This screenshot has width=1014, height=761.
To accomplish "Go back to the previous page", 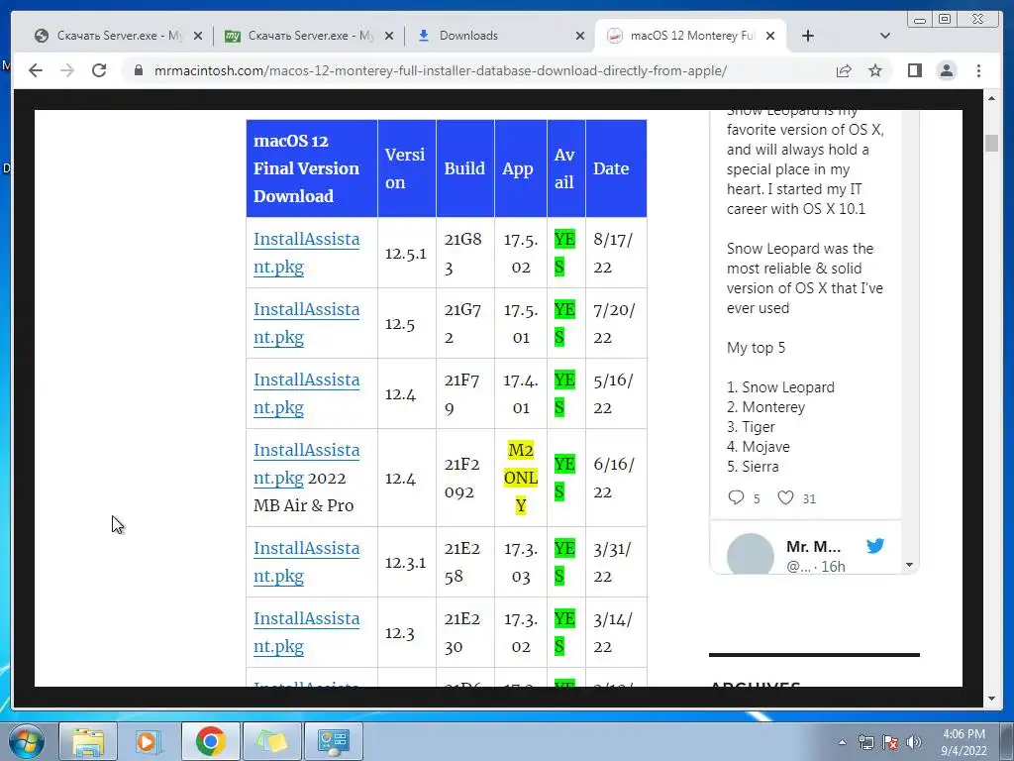I will 36,70.
